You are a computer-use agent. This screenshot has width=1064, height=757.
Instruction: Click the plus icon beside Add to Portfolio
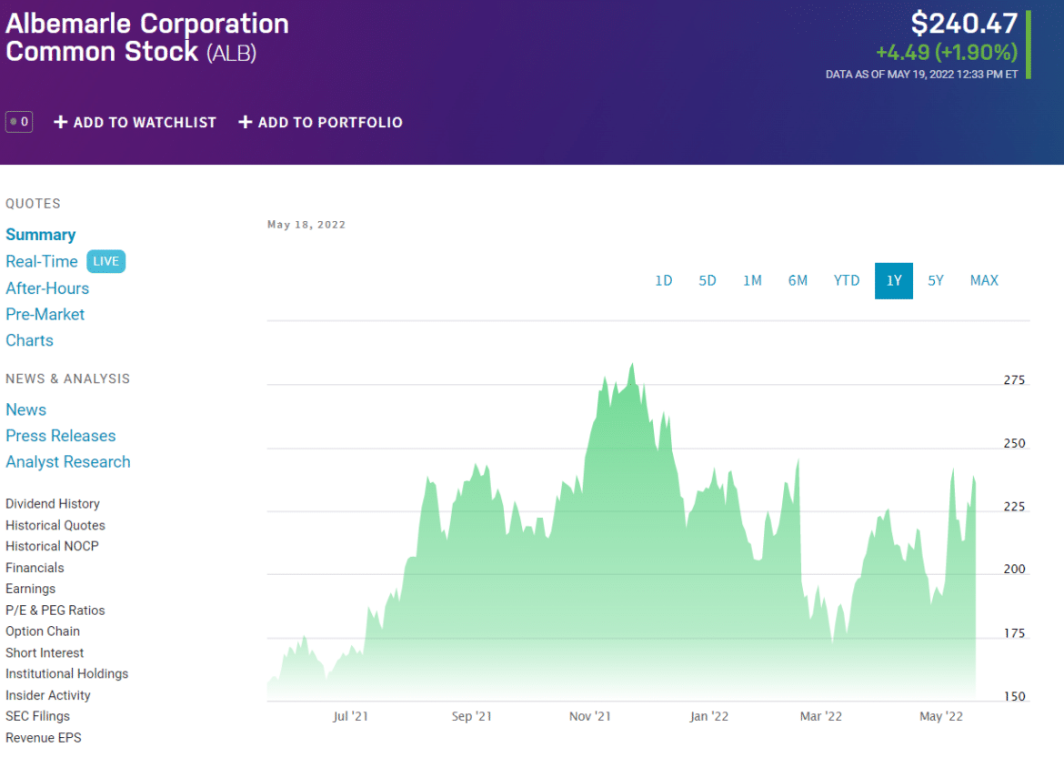click(x=245, y=122)
